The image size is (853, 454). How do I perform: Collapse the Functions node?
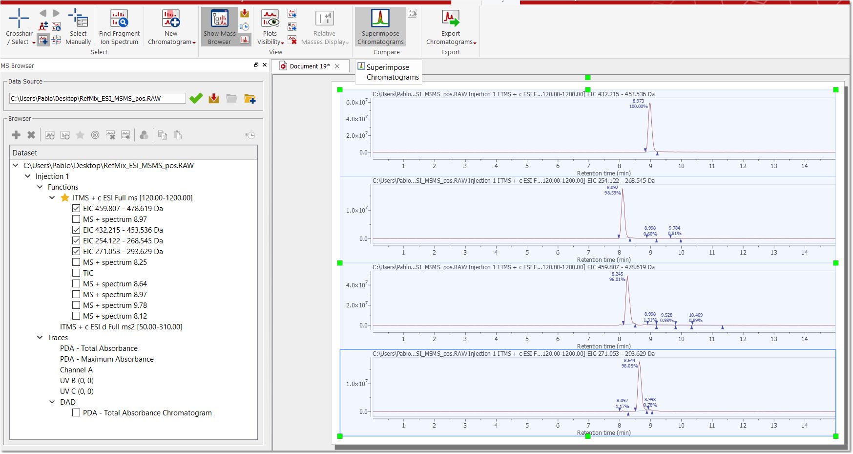(40, 187)
